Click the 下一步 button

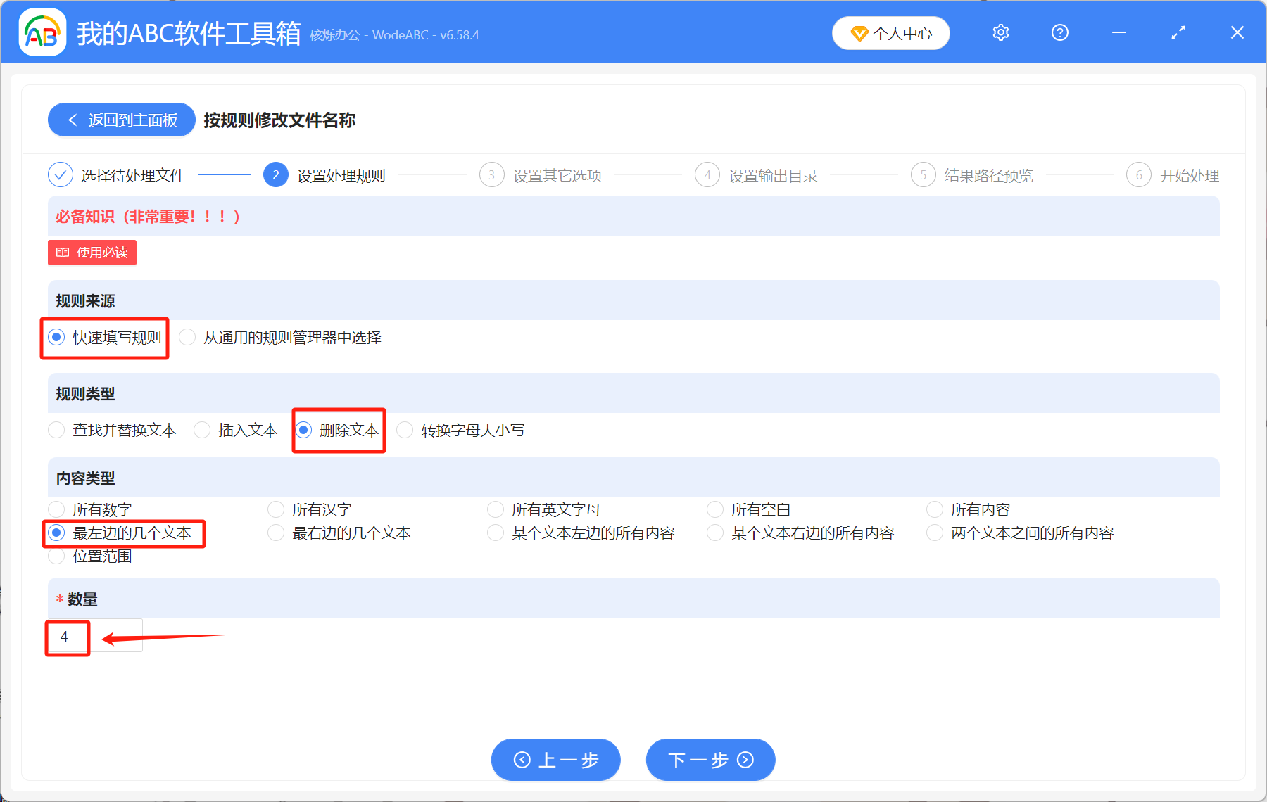[x=710, y=760]
